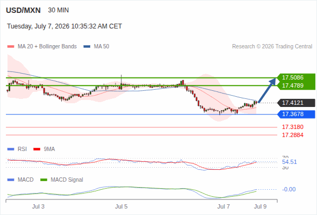Click the red 9MA legend swatch
This screenshot has width=317, height=215.
pos(37,149)
